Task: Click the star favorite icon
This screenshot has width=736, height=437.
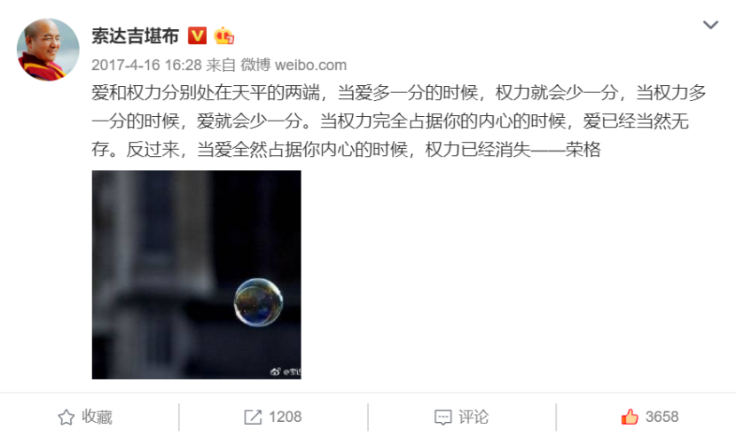Action: 67,417
